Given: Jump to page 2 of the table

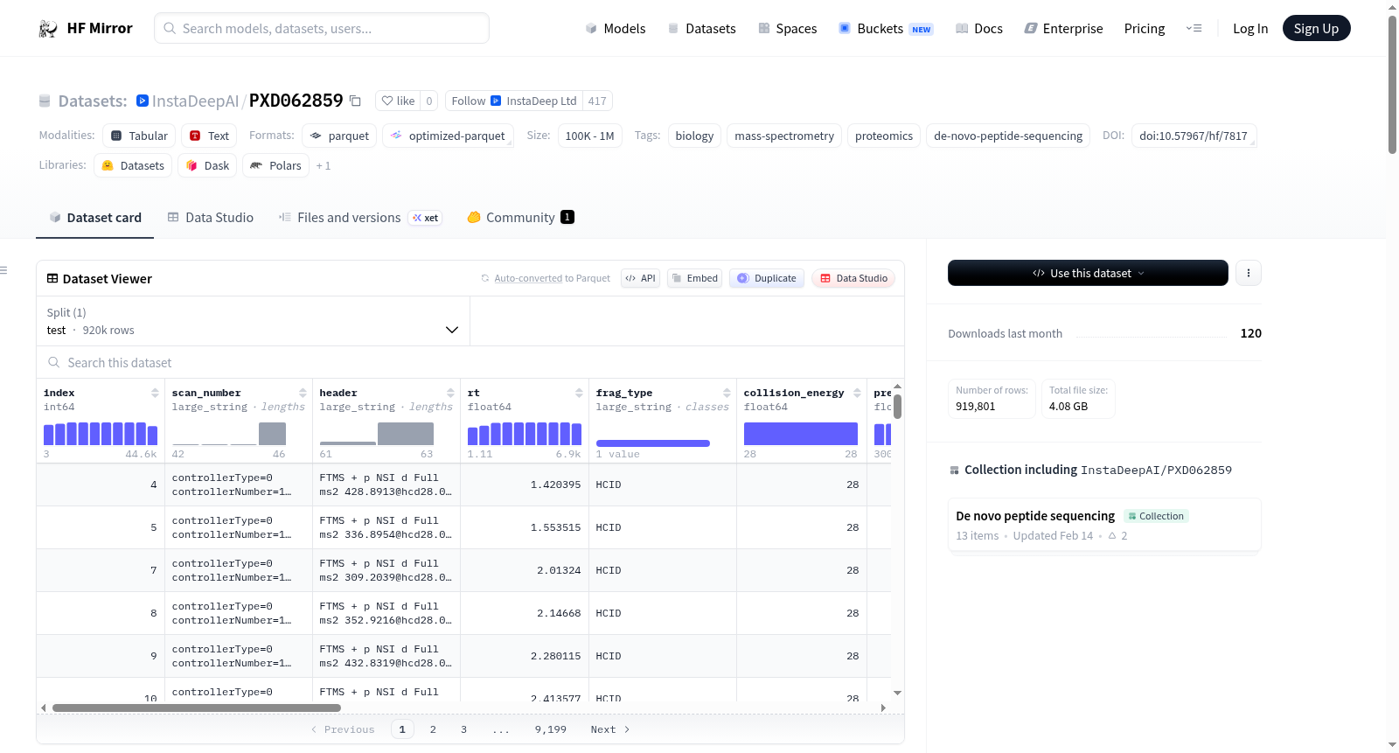Looking at the screenshot, I should coord(433,729).
